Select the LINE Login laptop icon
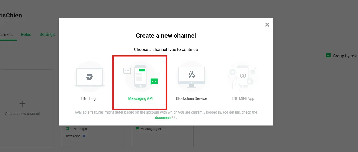The width and height of the screenshot is (358, 152). [89, 77]
